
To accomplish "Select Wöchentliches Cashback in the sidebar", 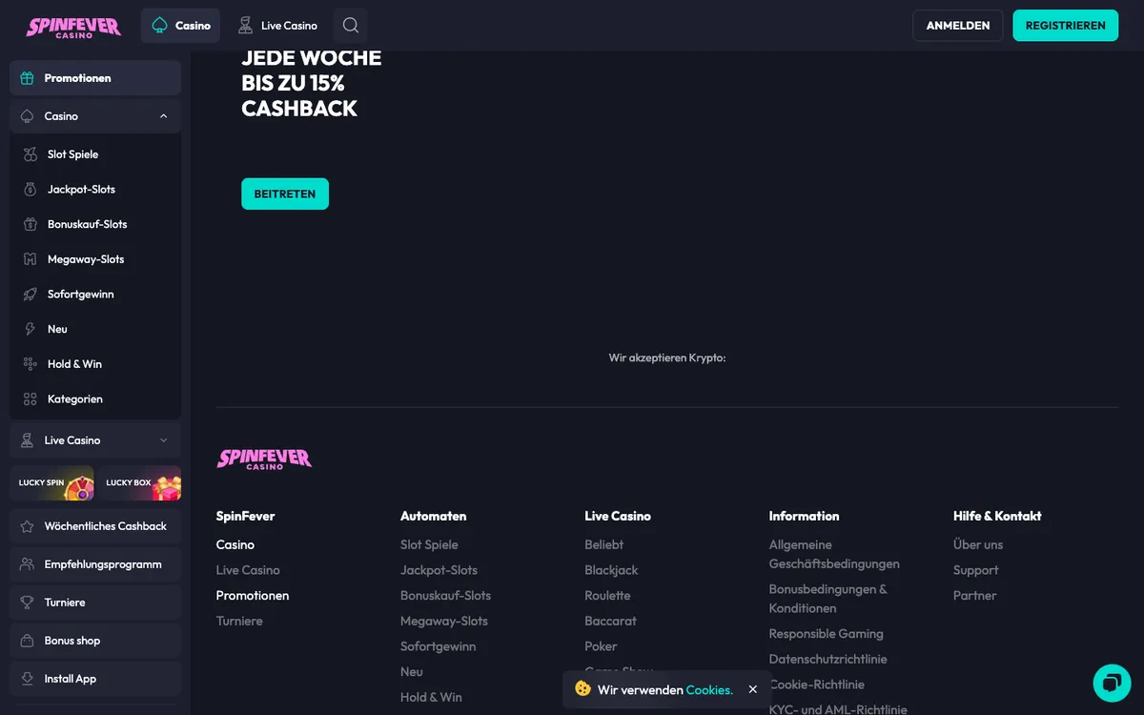I will click(x=95, y=526).
